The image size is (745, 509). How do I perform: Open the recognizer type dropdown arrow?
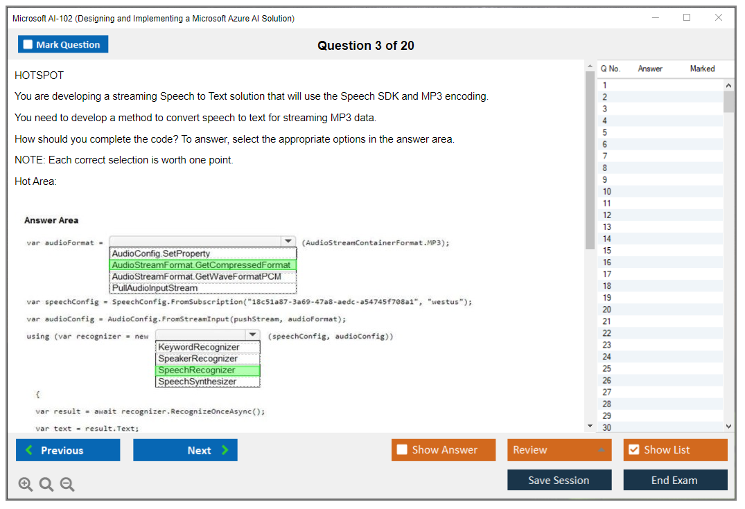[x=253, y=334]
